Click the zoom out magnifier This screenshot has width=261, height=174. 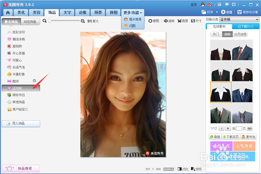44,21
